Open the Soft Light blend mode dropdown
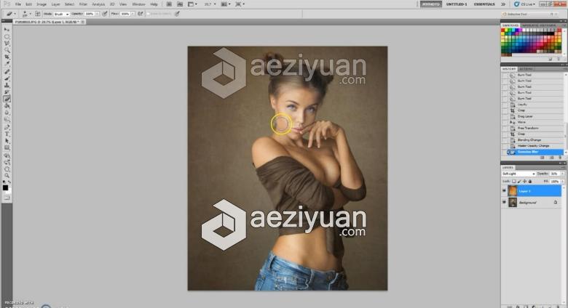 tap(518, 174)
